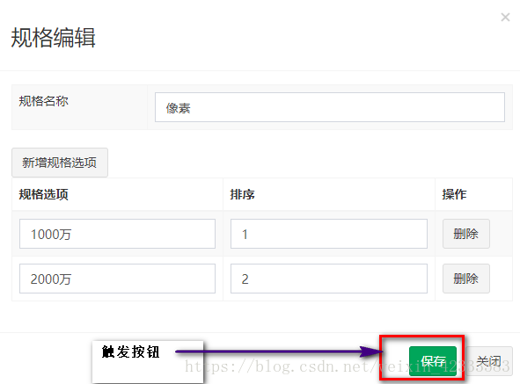
Task: Close the 规格编辑 dialog with the X
Action: point(505,17)
